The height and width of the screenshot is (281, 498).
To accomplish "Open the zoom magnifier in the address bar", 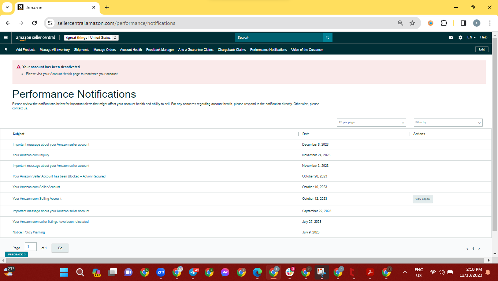I will (401, 23).
